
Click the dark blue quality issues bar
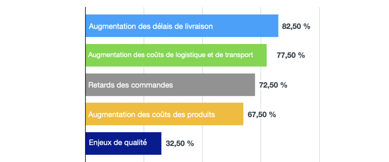pos(154,143)
